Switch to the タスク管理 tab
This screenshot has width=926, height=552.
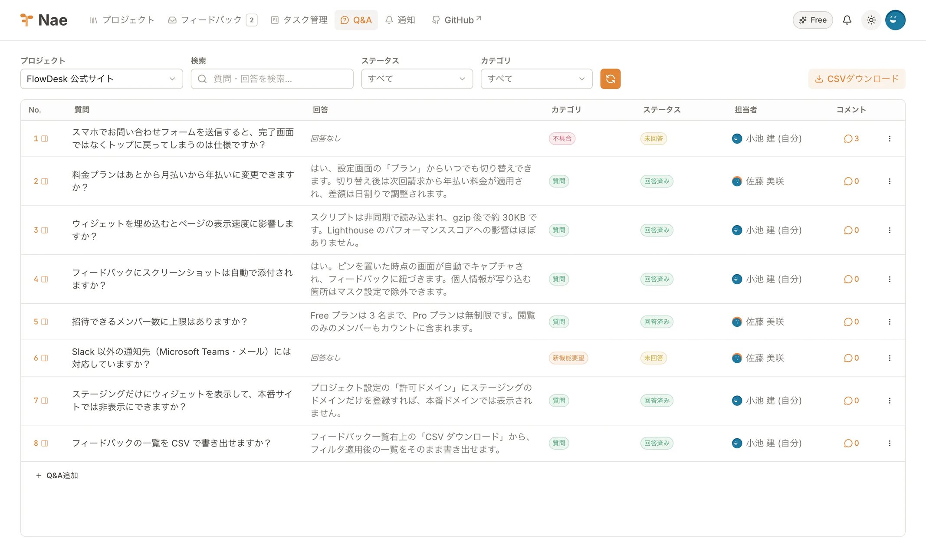coord(299,20)
